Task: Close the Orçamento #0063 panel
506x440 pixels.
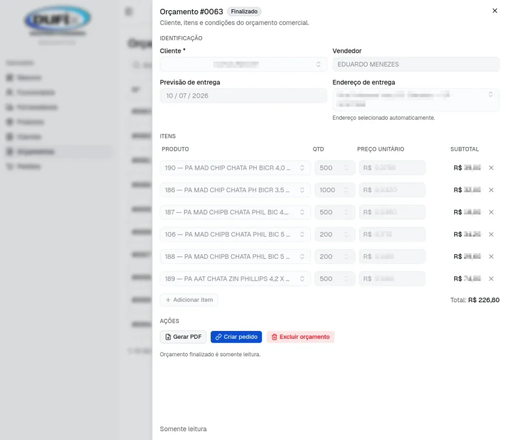Action: click(x=494, y=11)
